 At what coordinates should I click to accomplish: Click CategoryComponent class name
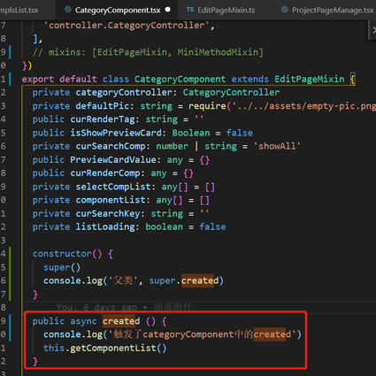tap(180, 80)
